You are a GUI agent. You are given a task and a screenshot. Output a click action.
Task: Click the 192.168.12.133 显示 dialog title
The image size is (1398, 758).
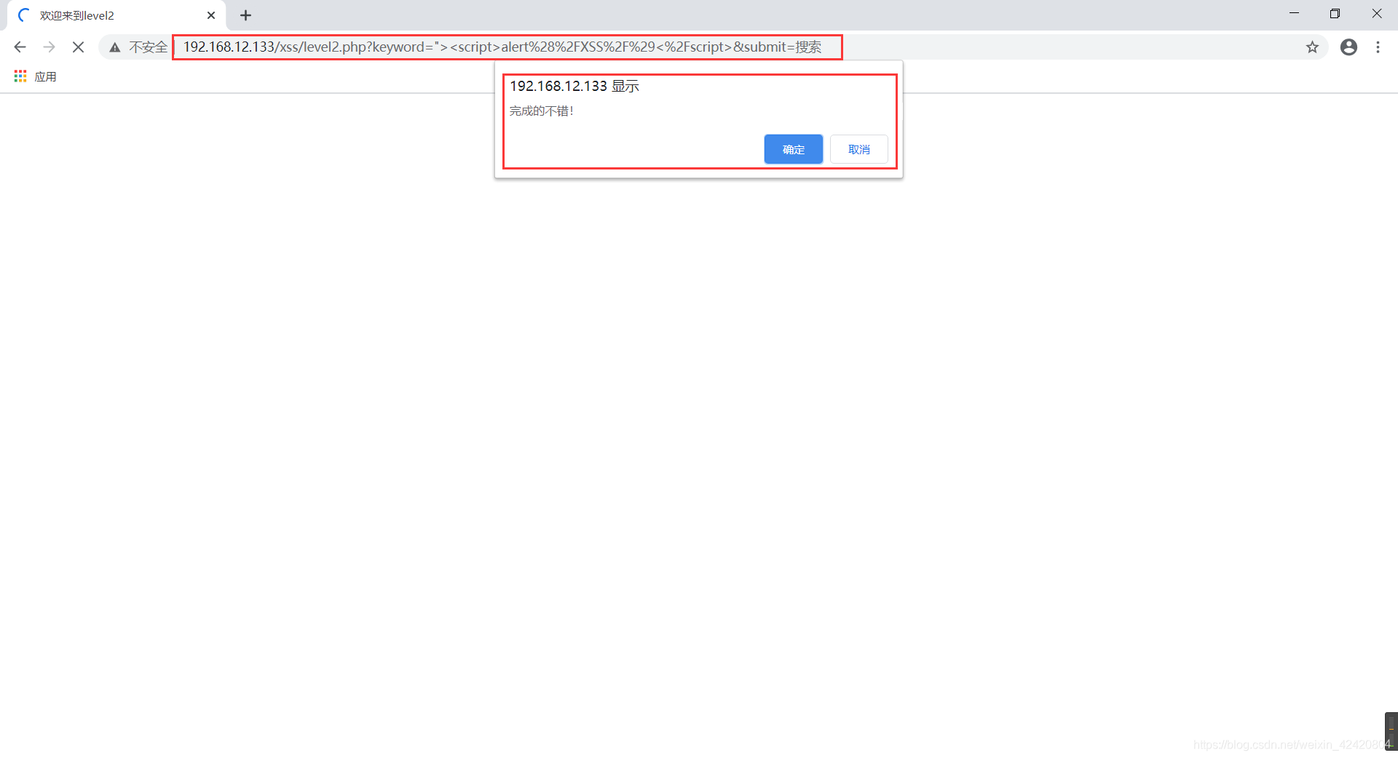tap(574, 86)
